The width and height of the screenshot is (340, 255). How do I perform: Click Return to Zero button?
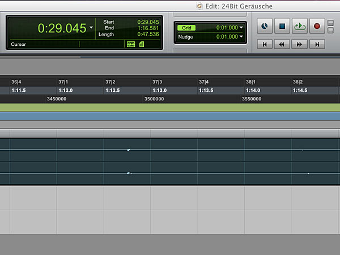pos(265,44)
